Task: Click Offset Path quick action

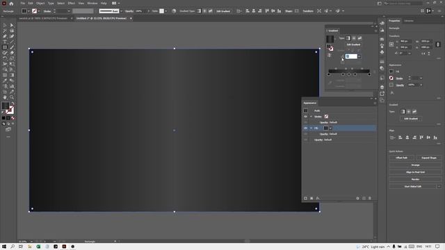Action: (401, 158)
